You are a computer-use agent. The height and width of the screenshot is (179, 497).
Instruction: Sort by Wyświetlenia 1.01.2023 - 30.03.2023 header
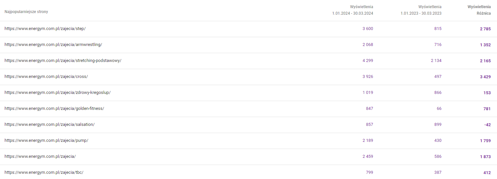coord(421,10)
